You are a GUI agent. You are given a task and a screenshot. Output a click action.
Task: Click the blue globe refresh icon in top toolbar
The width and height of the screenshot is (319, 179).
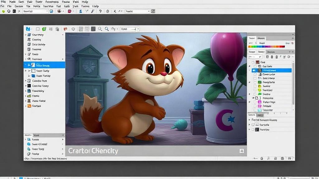tap(51, 11)
